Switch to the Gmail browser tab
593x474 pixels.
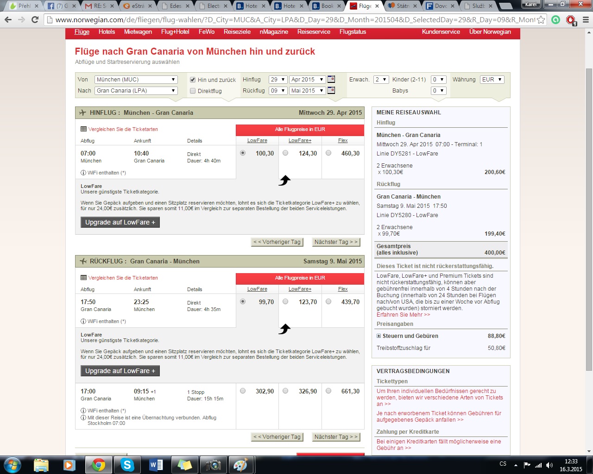coord(100,6)
